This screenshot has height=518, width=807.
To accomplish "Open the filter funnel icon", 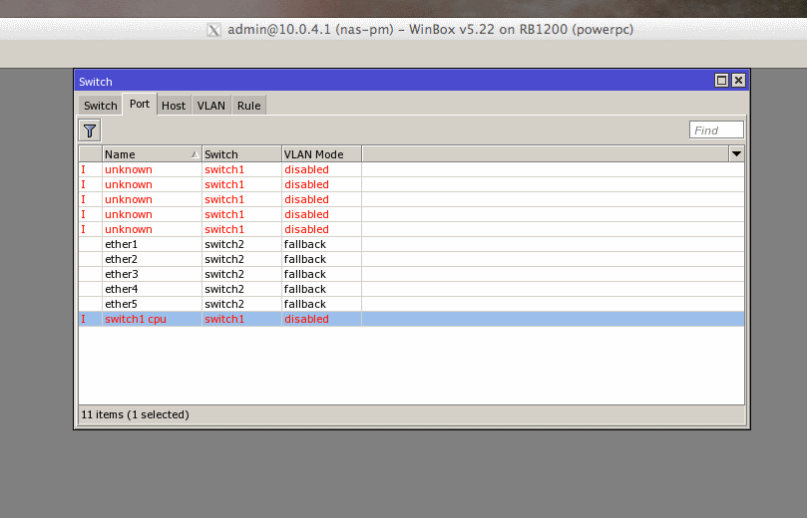I will pyautogui.click(x=90, y=130).
